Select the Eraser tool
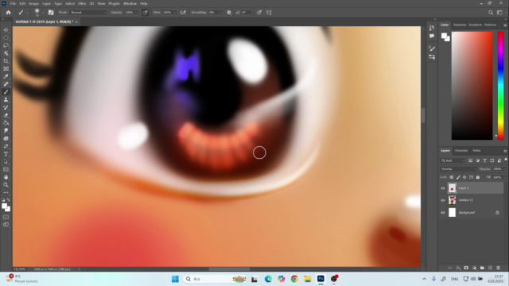Image resolution: width=509 pixels, height=286 pixels. point(6,115)
